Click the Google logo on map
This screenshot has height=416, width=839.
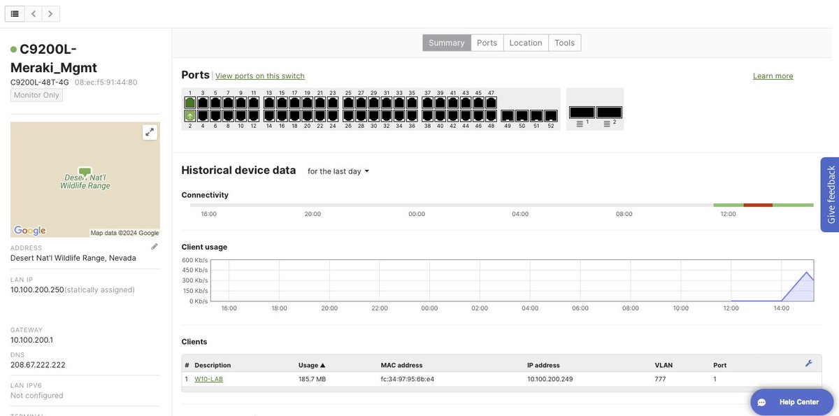(x=29, y=231)
